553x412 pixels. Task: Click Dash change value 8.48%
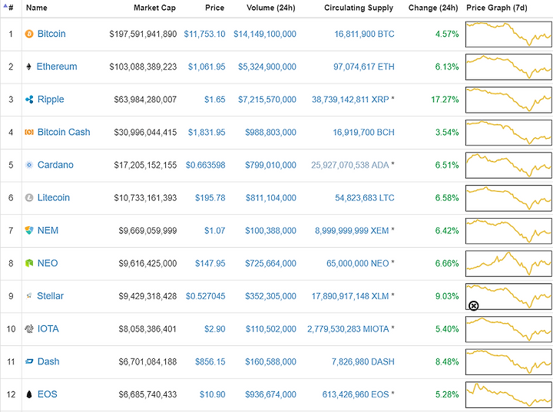point(447,362)
